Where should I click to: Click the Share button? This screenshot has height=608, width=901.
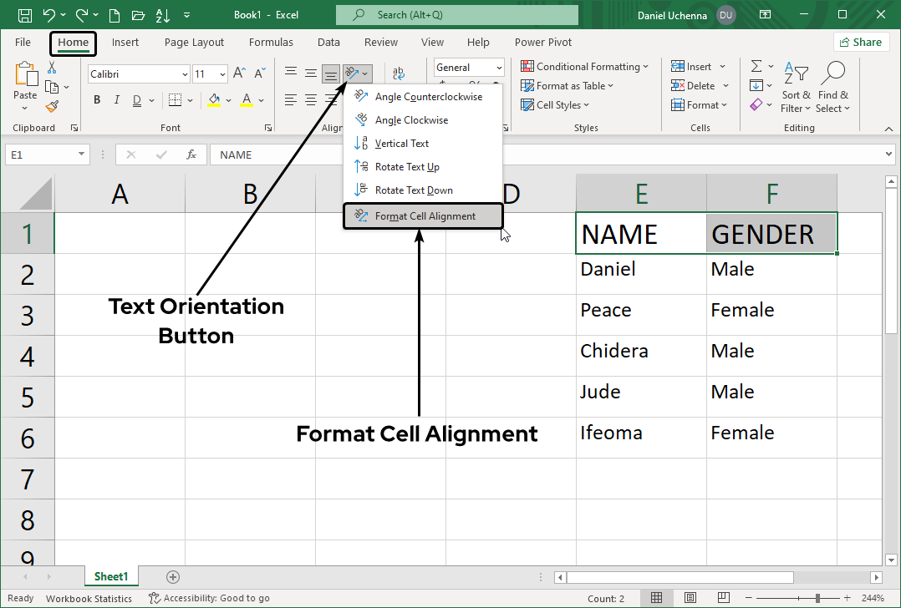tap(861, 41)
